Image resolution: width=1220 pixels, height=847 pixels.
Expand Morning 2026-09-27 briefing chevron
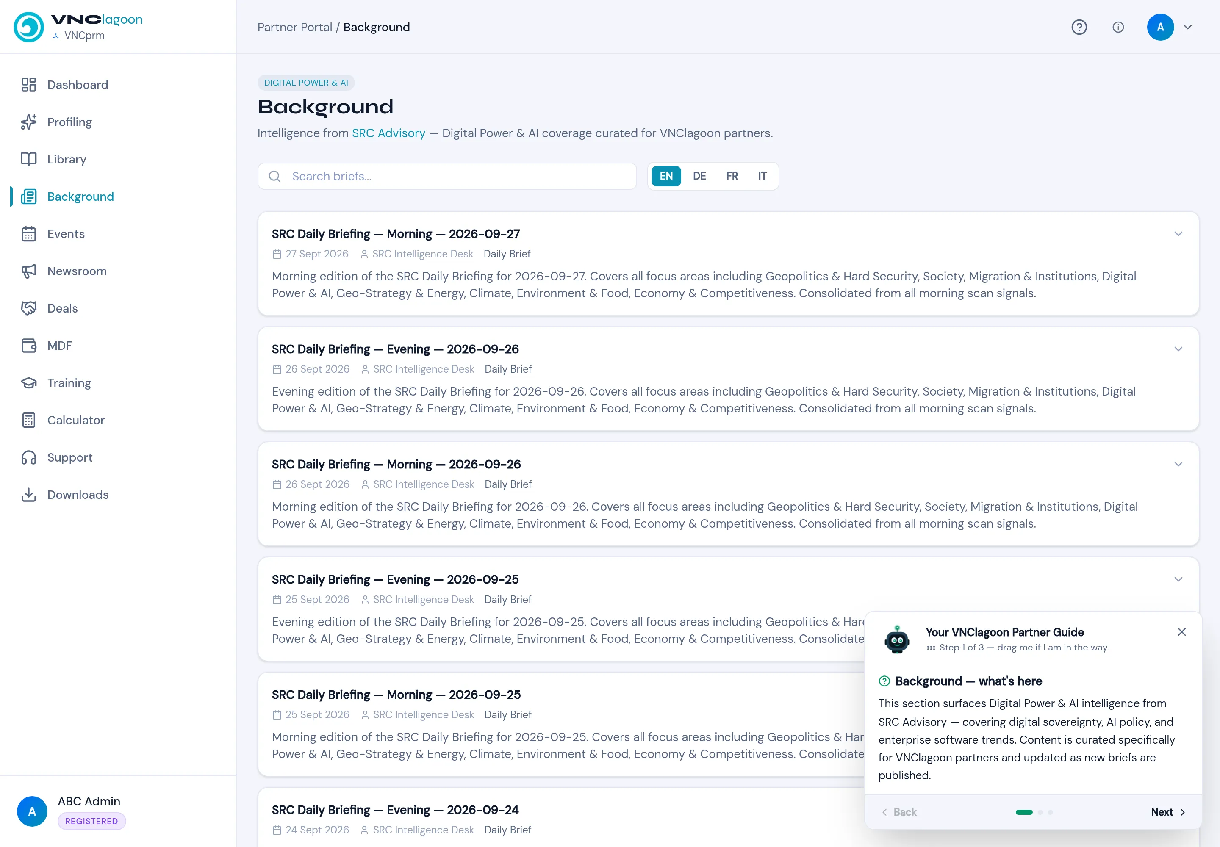(1178, 234)
